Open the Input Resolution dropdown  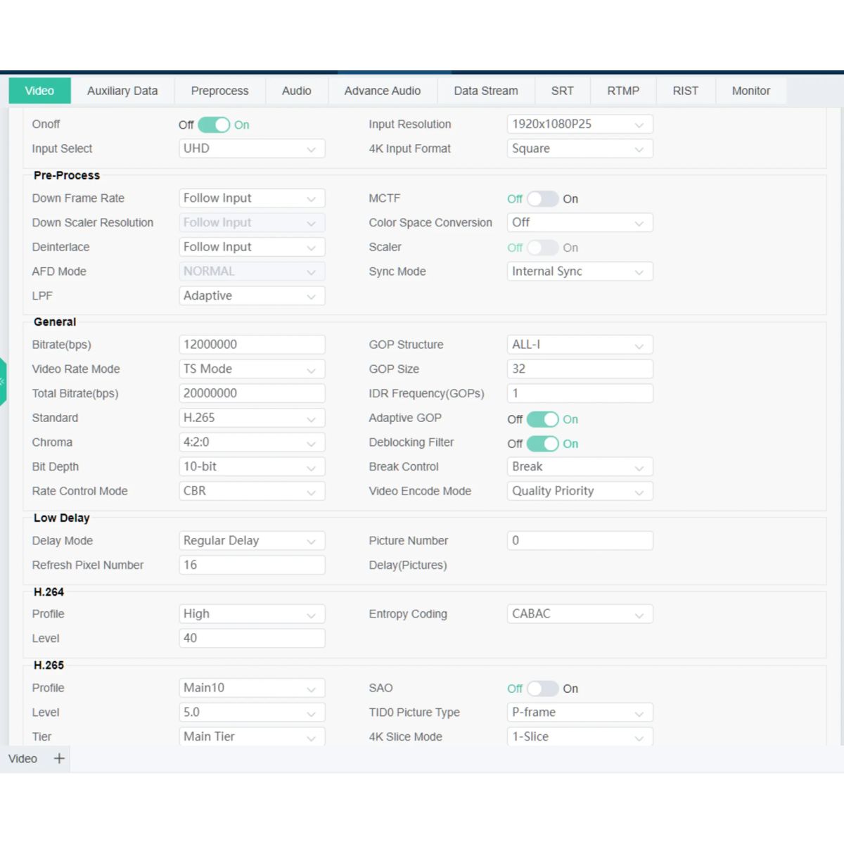(580, 124)
